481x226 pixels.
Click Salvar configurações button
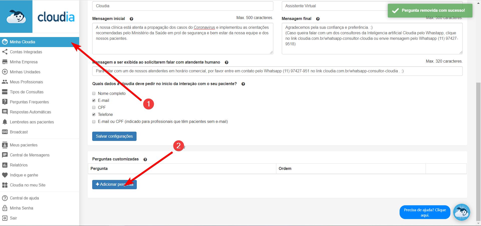click(114, 136)
